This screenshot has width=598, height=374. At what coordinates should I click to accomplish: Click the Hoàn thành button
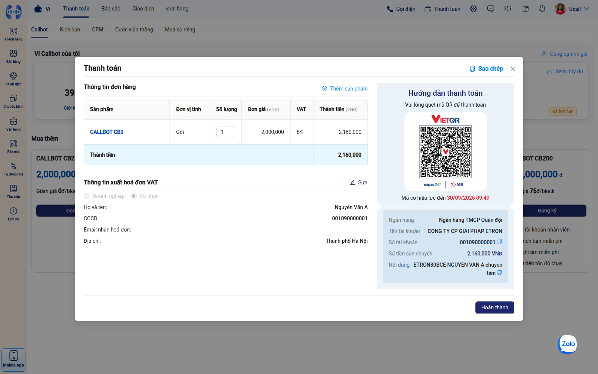(495, 307)
